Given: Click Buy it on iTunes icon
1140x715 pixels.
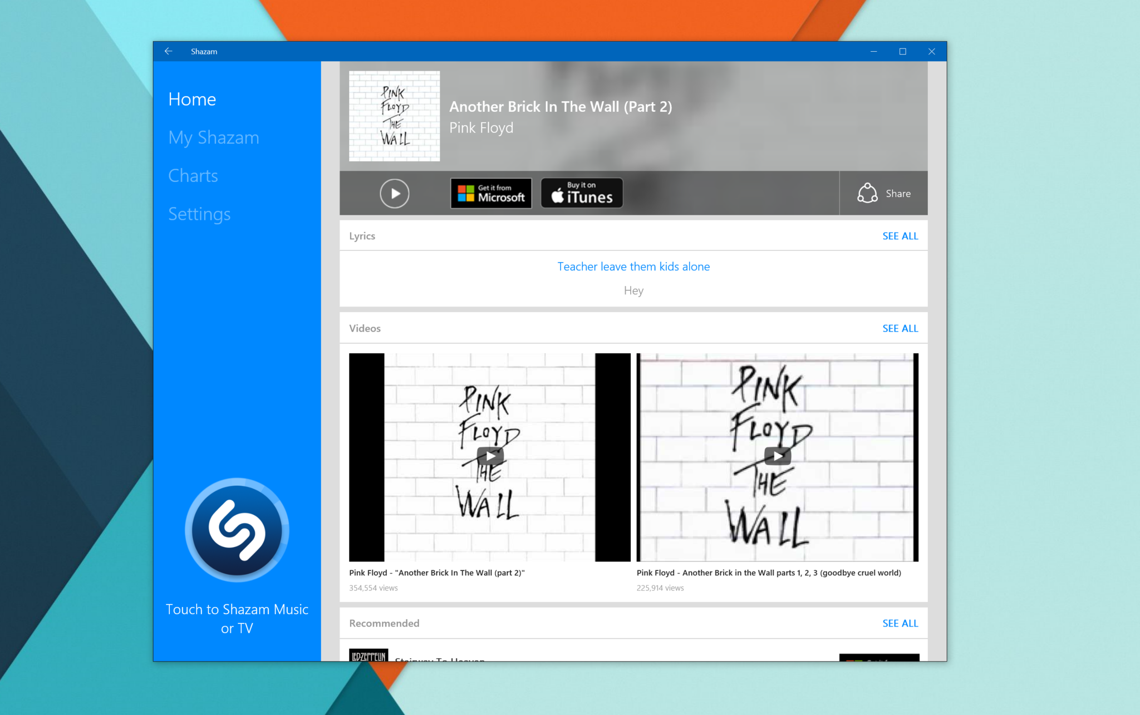Looking at the screenshot, I should [x=582, y=194].
